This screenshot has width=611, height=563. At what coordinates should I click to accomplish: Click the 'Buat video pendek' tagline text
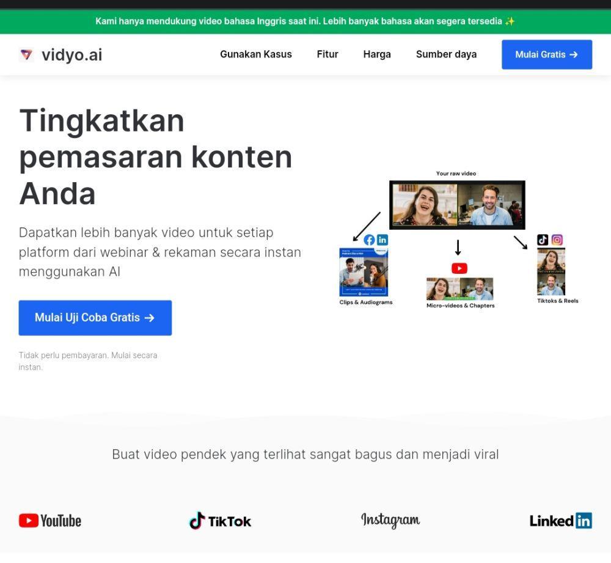305,454
